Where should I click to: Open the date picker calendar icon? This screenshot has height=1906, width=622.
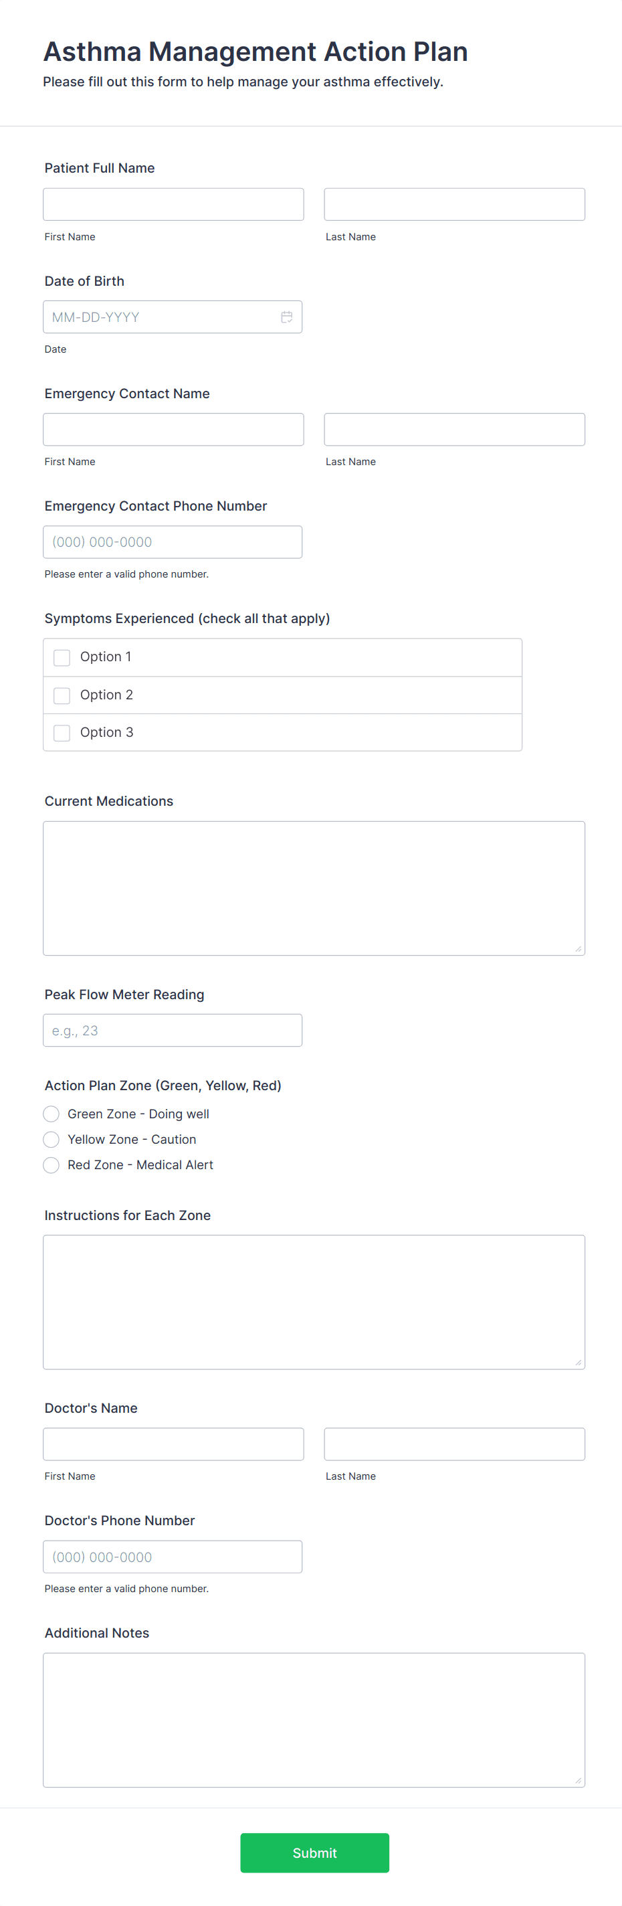(287, 317)
